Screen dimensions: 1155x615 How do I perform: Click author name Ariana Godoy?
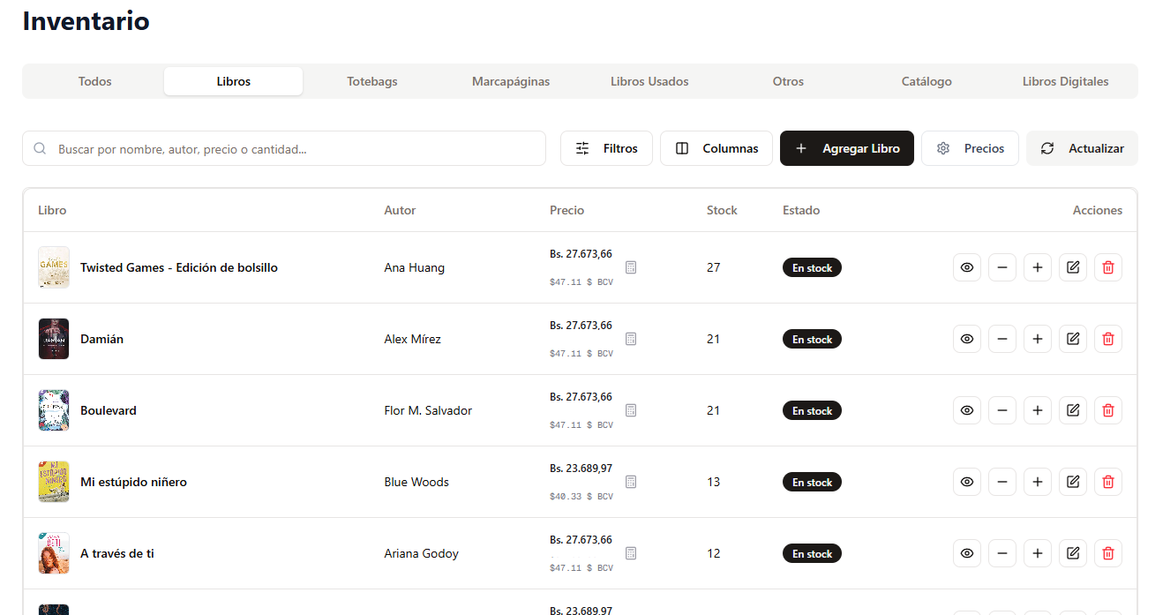pos(422,553)
